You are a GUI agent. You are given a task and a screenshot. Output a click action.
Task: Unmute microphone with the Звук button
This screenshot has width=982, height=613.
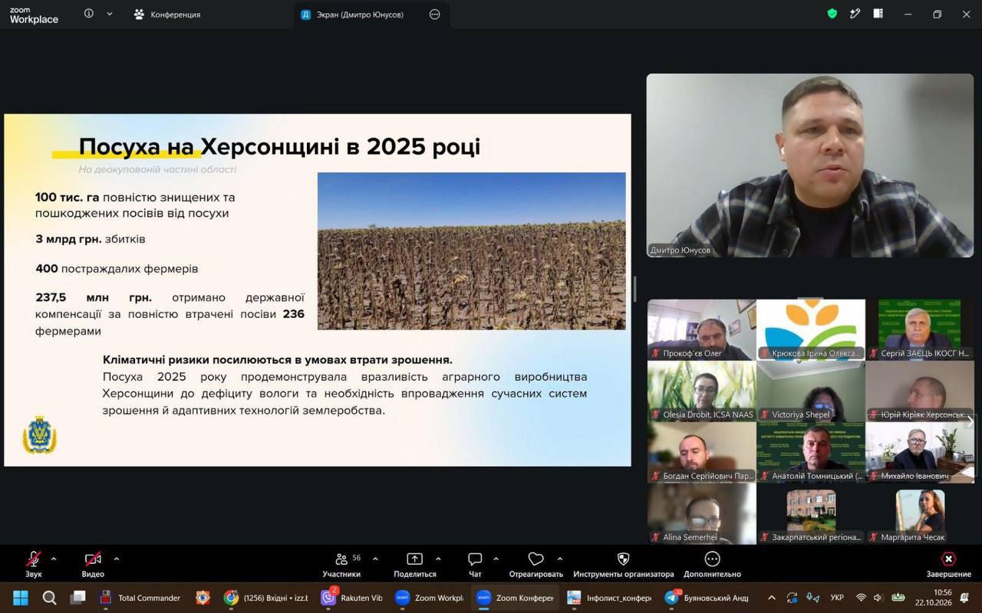33,564
